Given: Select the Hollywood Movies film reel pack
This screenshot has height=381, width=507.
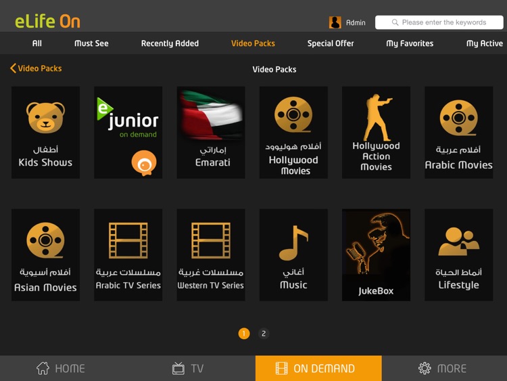Looking at the screenshot, I should (293, 133).
